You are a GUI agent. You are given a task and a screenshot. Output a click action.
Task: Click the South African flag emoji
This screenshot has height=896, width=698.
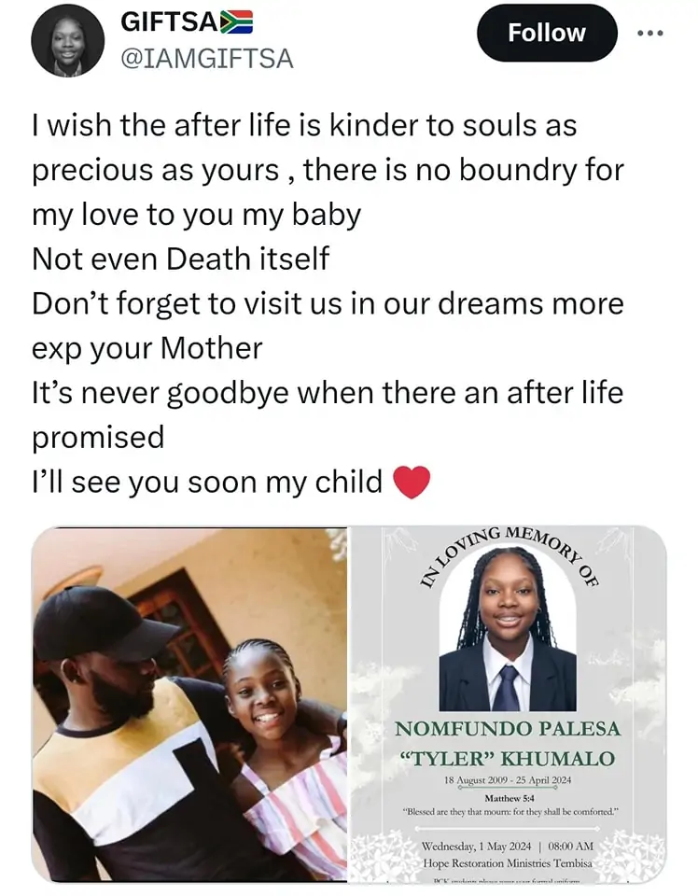(236, 21)
